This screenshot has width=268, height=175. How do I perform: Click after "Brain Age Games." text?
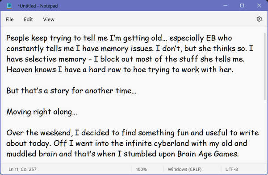click(239, 154)
